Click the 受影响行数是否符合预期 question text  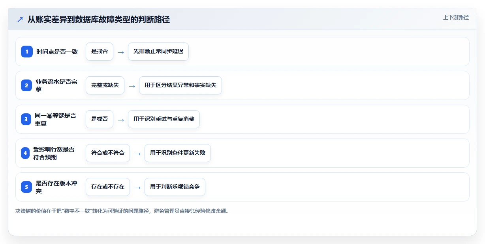pos(54,153)
